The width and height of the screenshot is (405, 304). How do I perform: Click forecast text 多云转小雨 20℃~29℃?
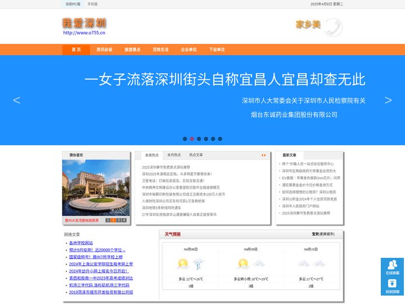(251, 279)
